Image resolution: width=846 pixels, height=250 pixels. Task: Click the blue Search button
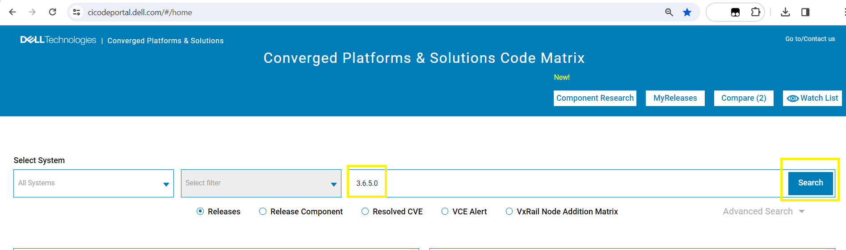pos(810,183)
